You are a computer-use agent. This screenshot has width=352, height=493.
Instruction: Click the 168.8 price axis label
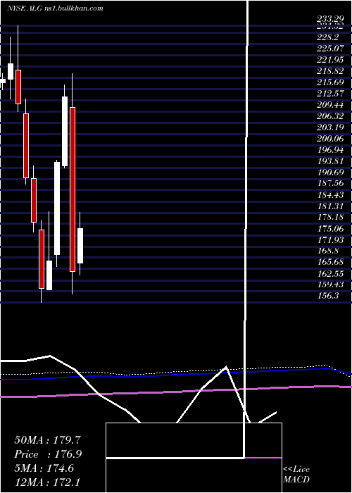point(327,251)
